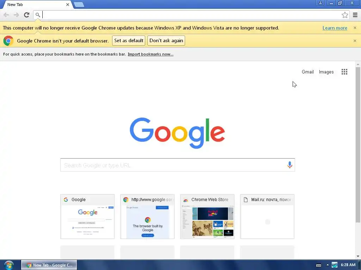Dismiss the Windows XP update warning bar
This screenshot has width=361, height=270.
coord(355,28)
